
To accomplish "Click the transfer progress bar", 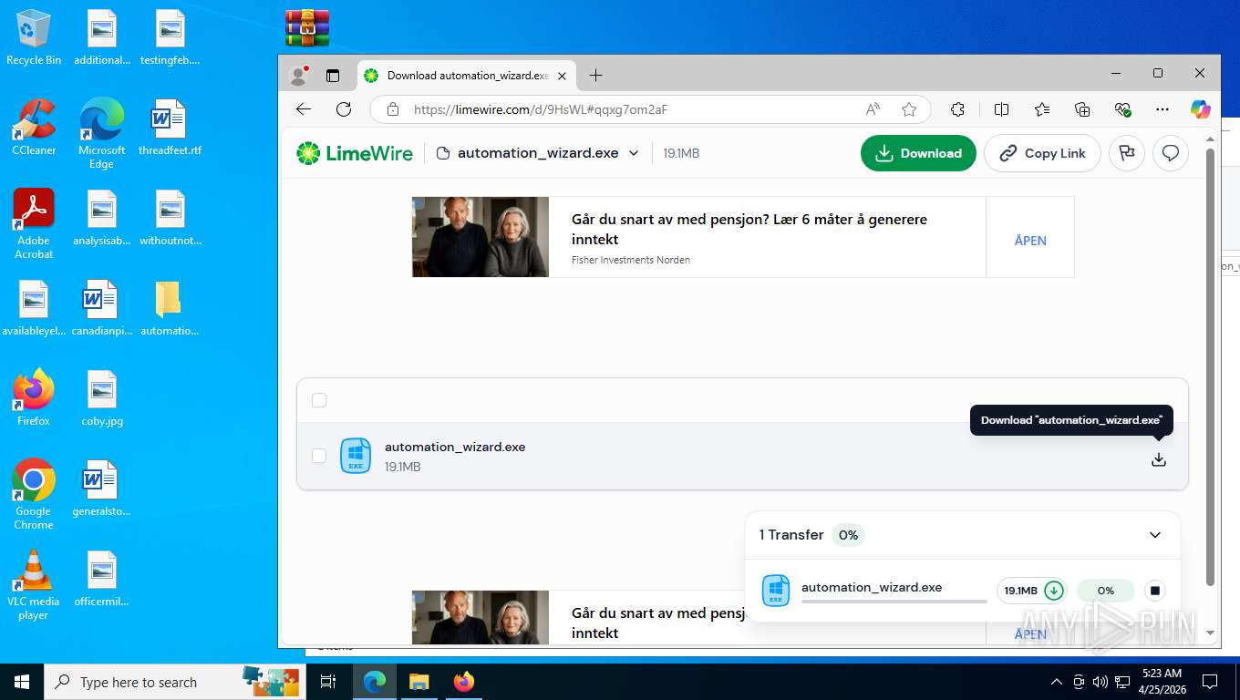I will tap(894, 602).
